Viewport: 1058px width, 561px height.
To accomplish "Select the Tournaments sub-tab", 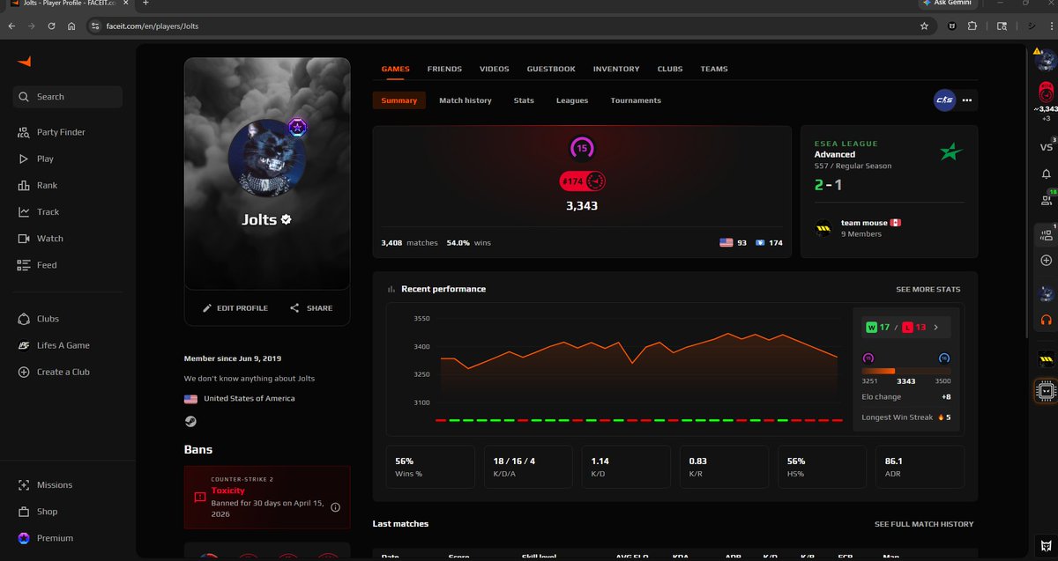I will pyautogui.click(x=636, y=100).
